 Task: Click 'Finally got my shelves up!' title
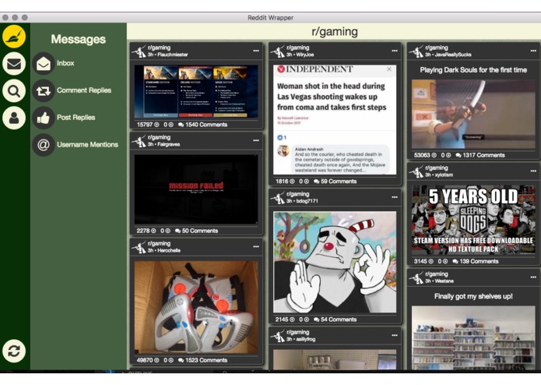point(473,296)
